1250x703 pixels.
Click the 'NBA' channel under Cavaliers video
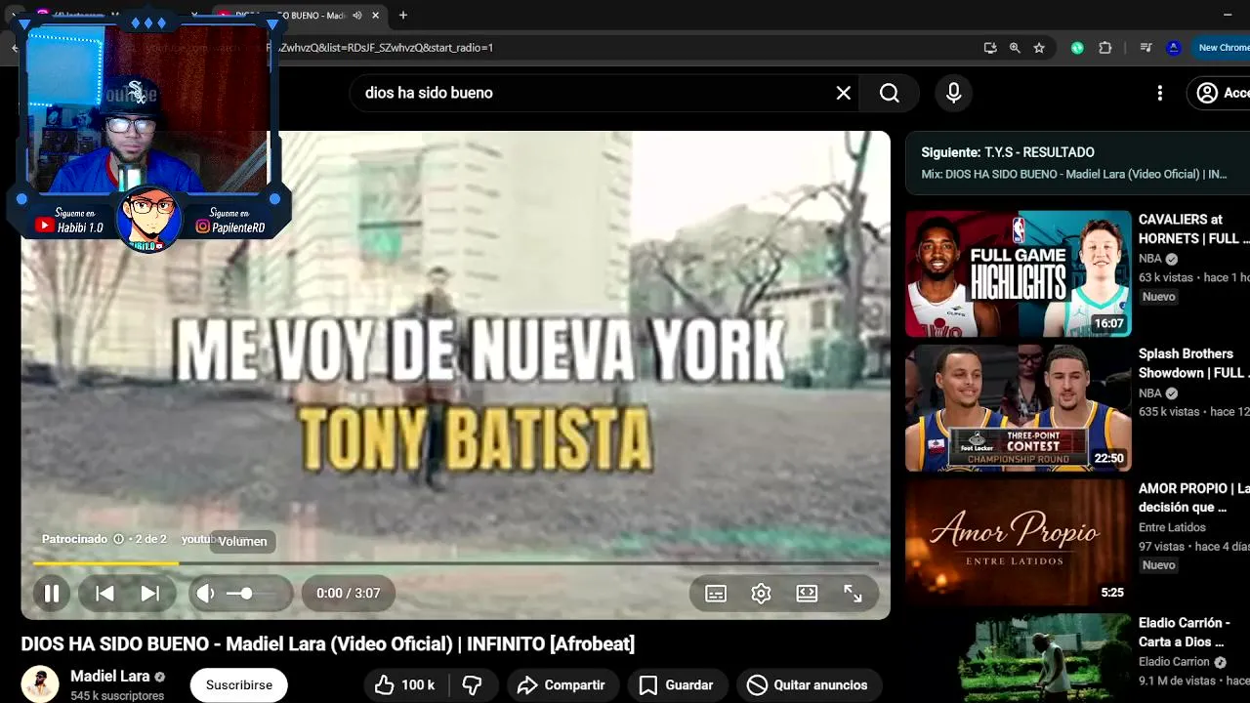click(1150, 259)
